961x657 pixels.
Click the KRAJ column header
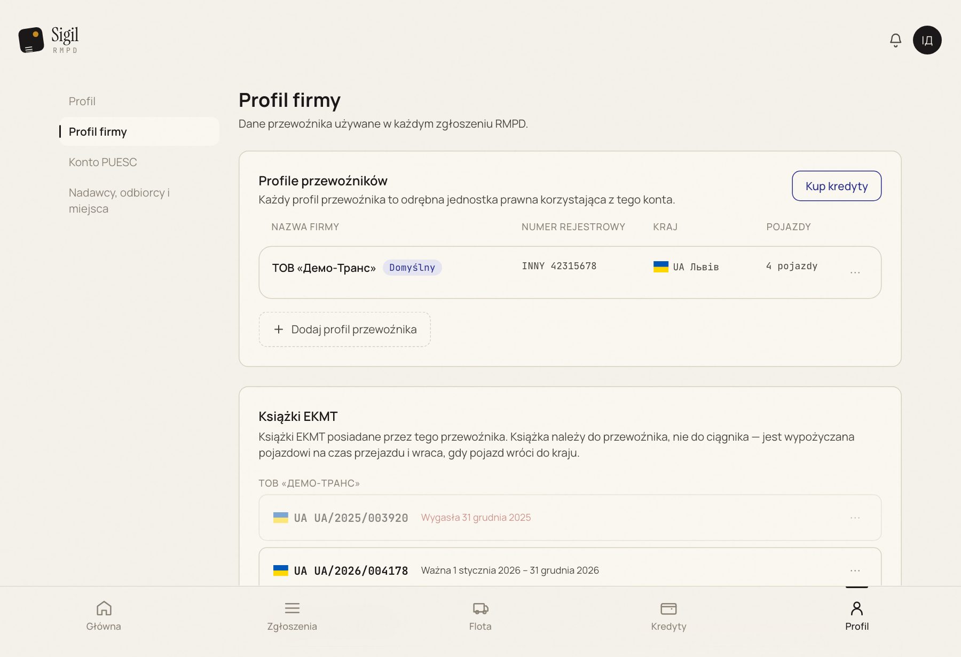665,227
